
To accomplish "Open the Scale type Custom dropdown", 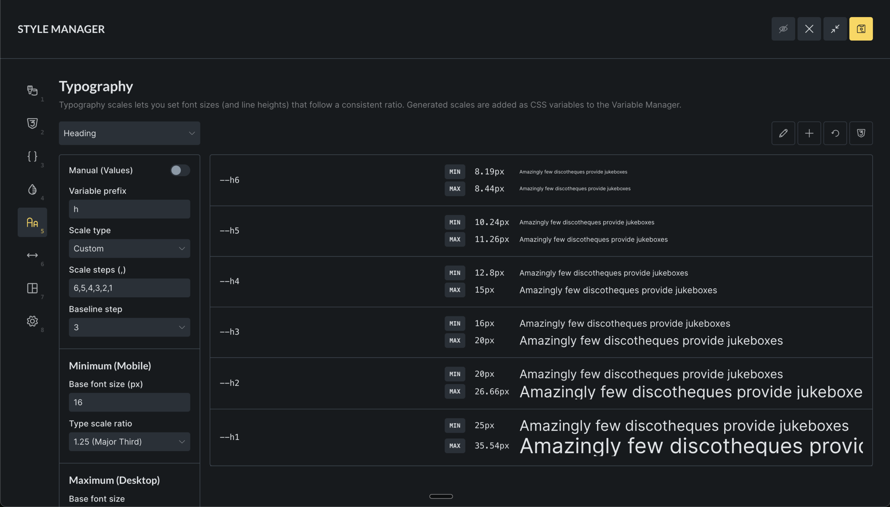I will 129,249.
